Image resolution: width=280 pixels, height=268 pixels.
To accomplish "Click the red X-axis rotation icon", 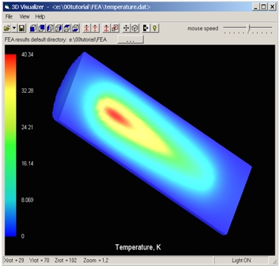I will (x=86, y=28).
